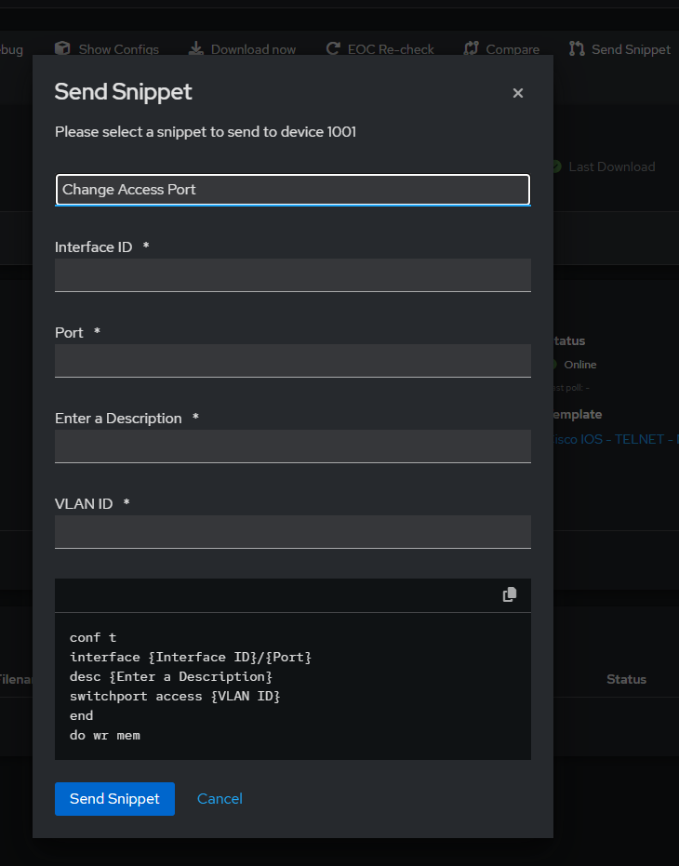Open the Change Access Port snippet selector
Screen dimensions: 679x866
click(293, 190)
